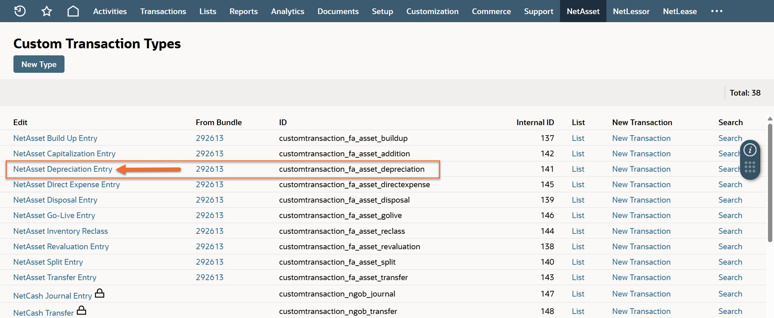Open the more menus ellipsis icon
Viewport: 774px width, 318px height.
[717, 11]
